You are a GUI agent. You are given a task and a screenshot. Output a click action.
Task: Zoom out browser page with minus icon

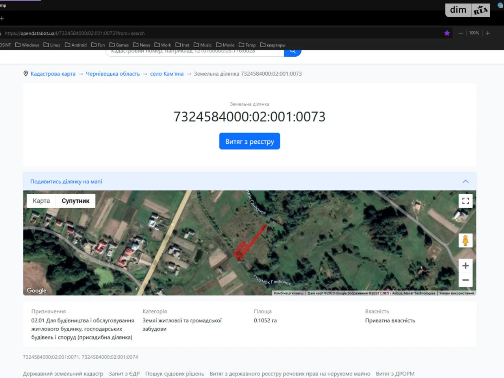[x=460, y=33]
